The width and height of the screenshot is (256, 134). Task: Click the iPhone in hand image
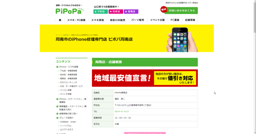pyautogui.click(x=182, y=40)
